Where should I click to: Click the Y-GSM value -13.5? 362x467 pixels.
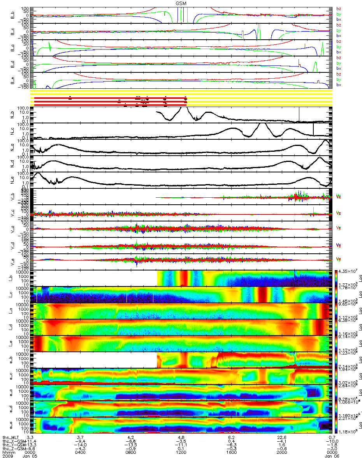(x=131, y=446)
